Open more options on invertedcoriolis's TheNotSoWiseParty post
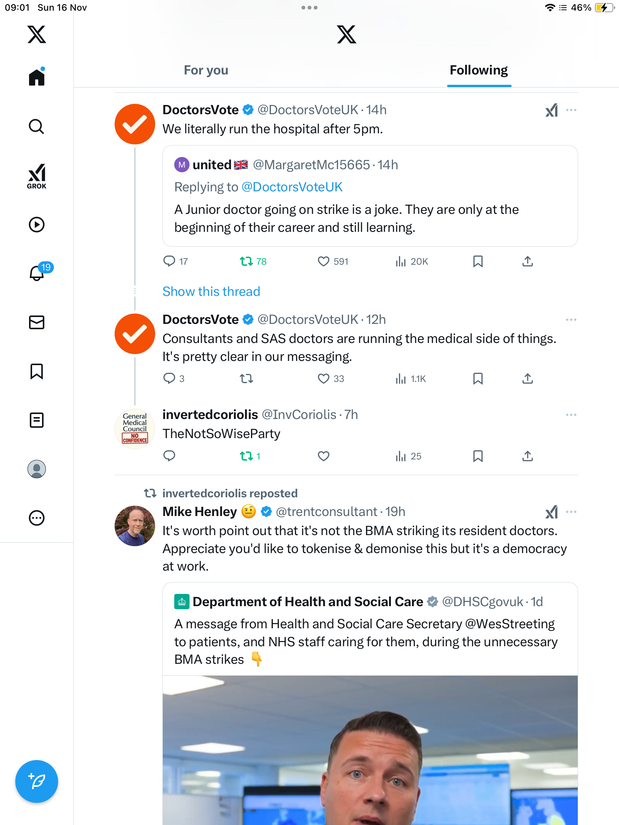 pos(571,415)
